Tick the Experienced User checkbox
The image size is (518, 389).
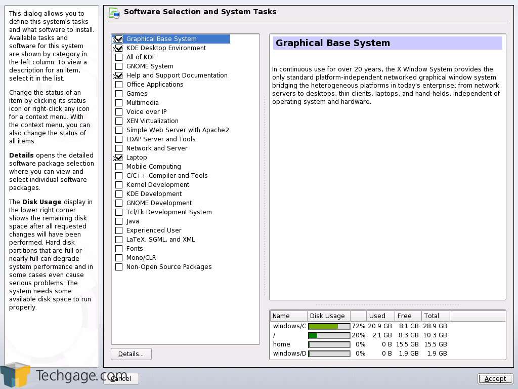[118, 230]
